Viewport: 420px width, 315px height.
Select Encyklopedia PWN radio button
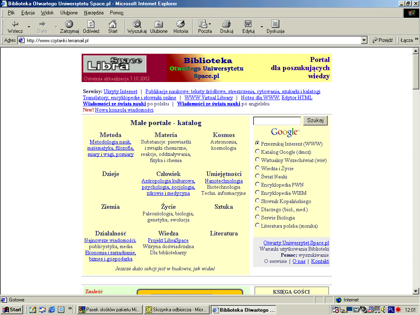pyautogui.click(x=258, y=184)
